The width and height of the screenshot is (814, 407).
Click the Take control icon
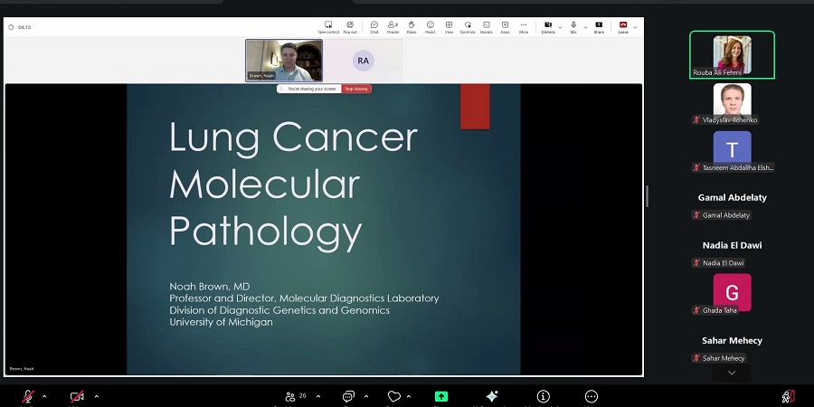click(327, 27)
